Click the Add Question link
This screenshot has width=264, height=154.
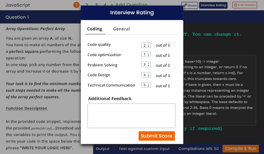(x=129, y=4)
